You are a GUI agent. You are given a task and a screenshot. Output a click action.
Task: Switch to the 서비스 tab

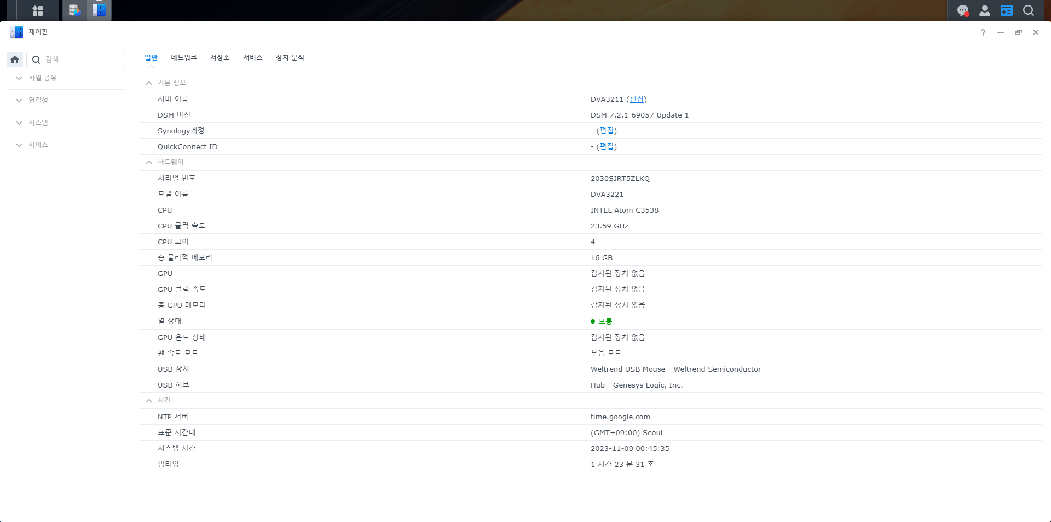[253, 57]
